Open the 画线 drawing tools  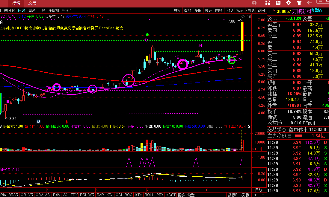coord(219,10)
